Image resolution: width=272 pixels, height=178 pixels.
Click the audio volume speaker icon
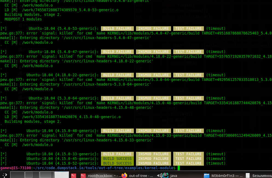click(x=160, y=176)
